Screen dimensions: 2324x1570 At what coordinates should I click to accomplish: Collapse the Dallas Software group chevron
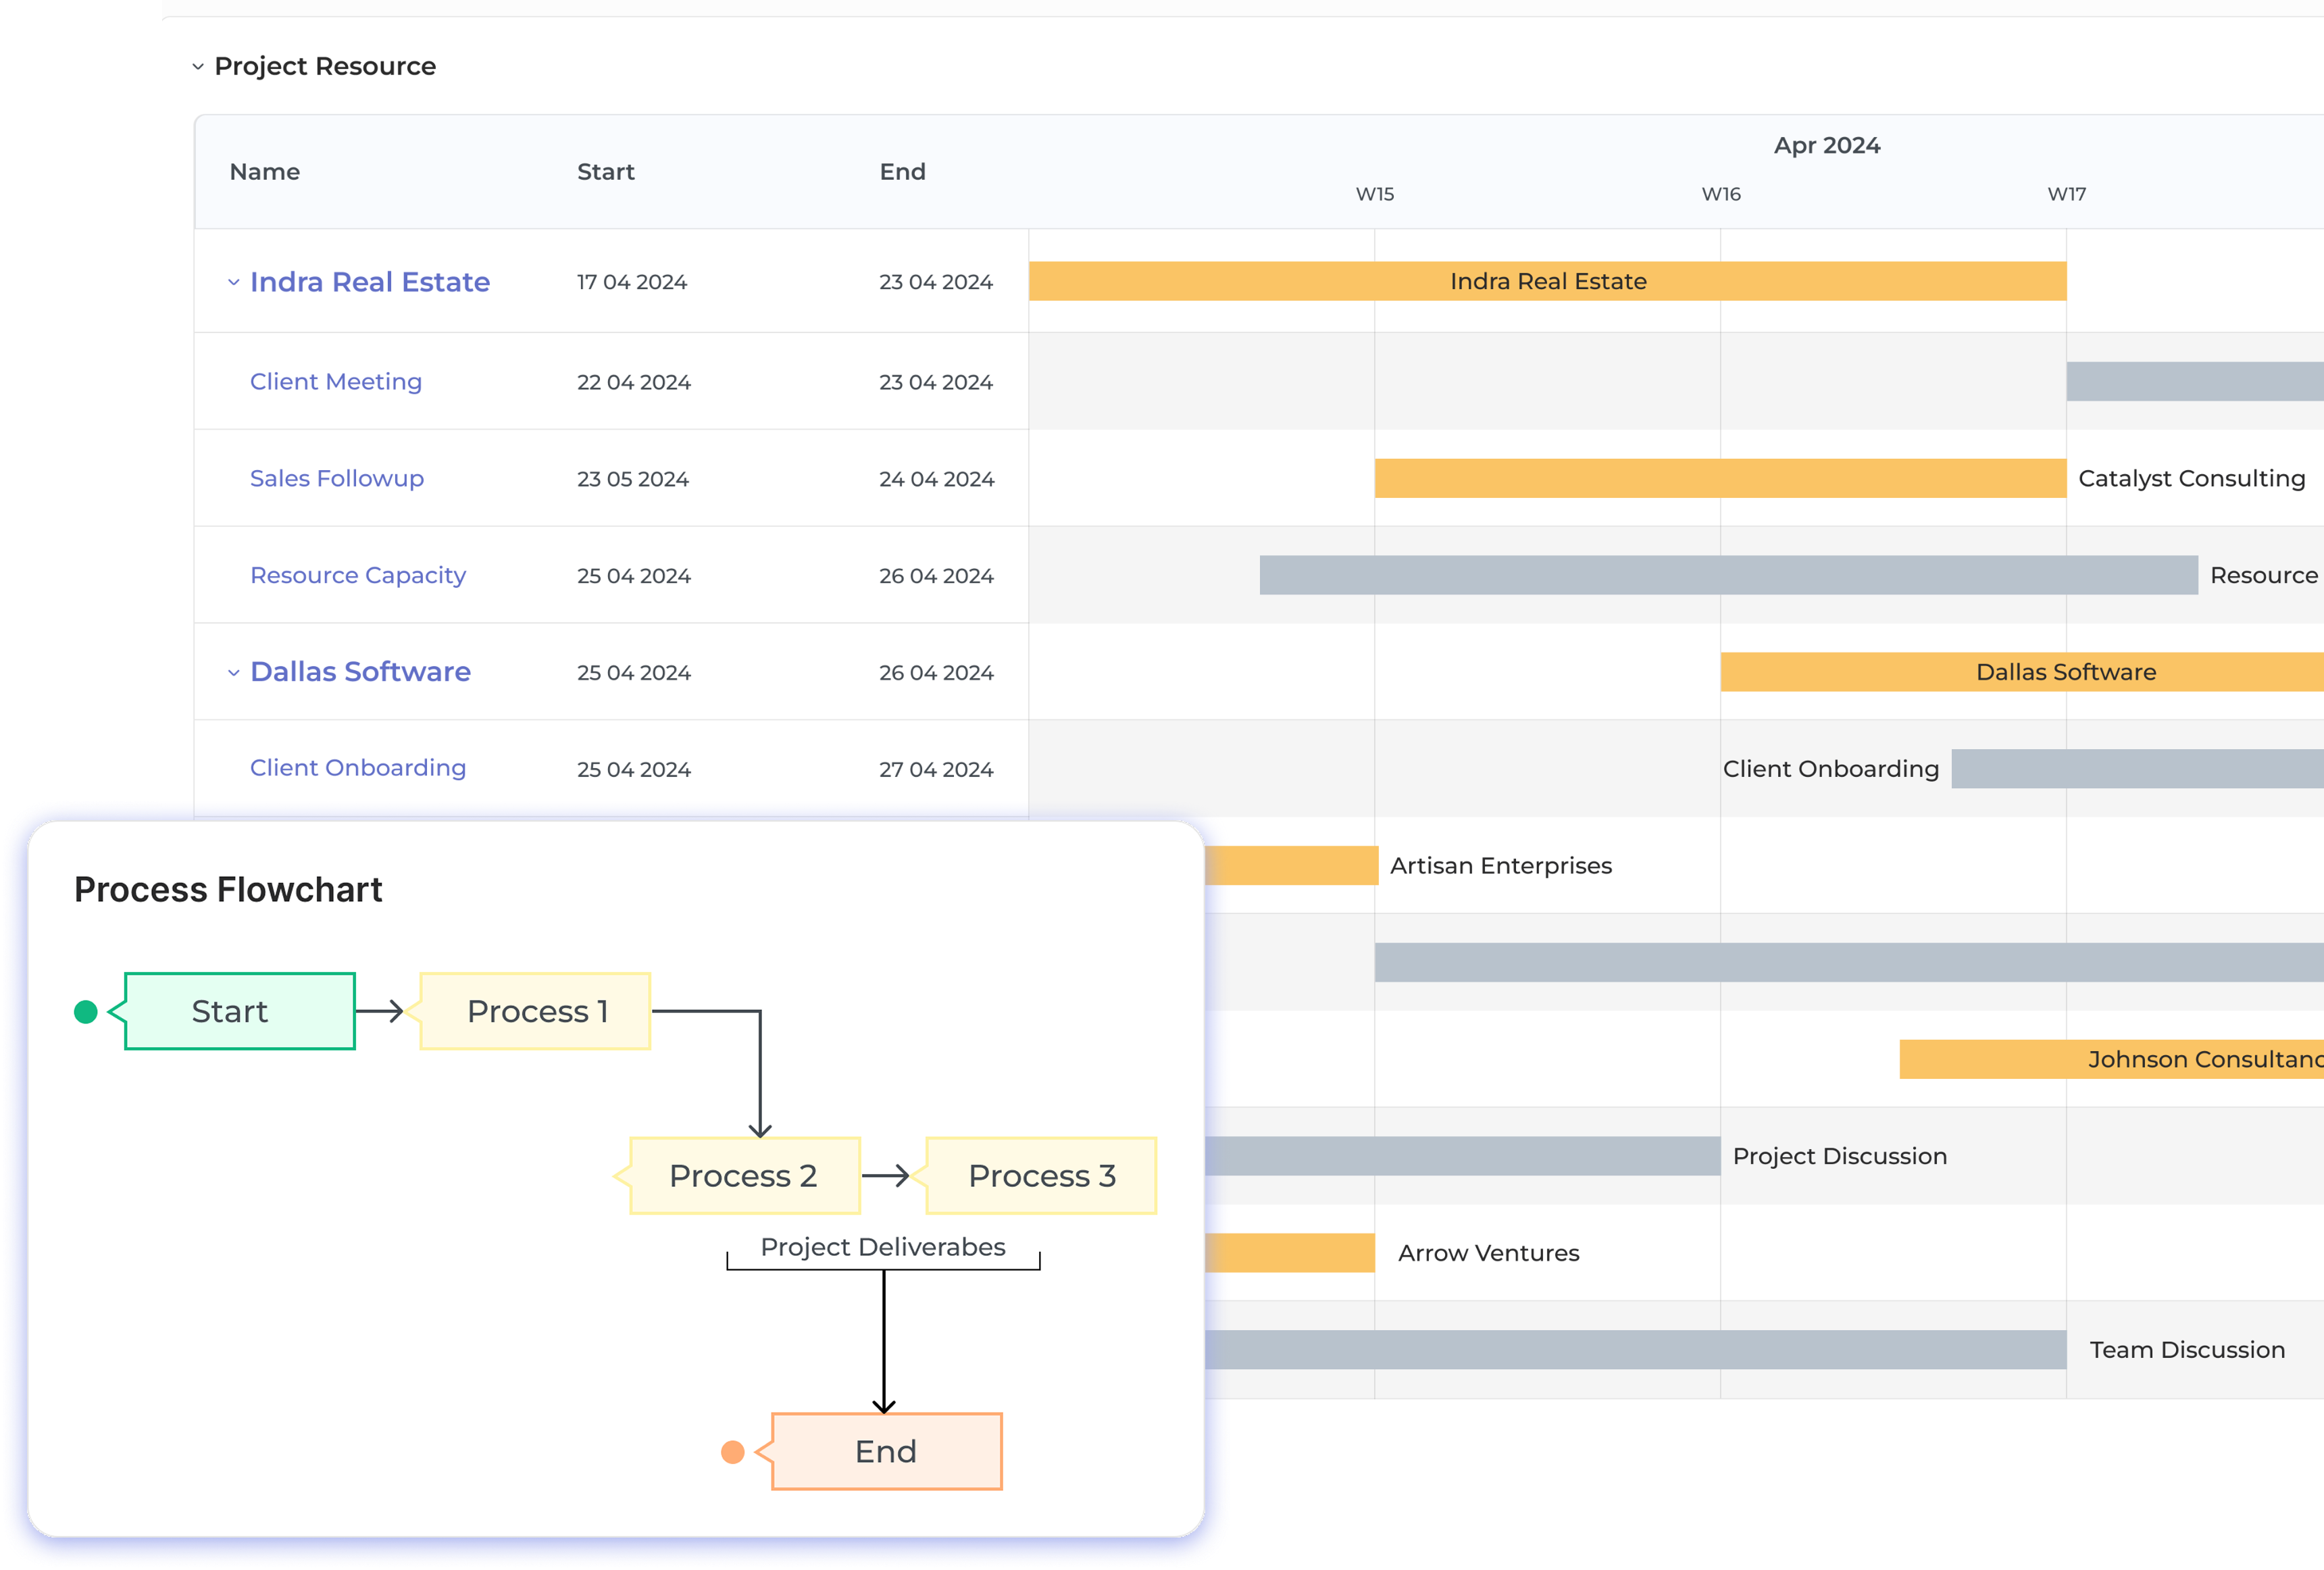tap(234, 673)
